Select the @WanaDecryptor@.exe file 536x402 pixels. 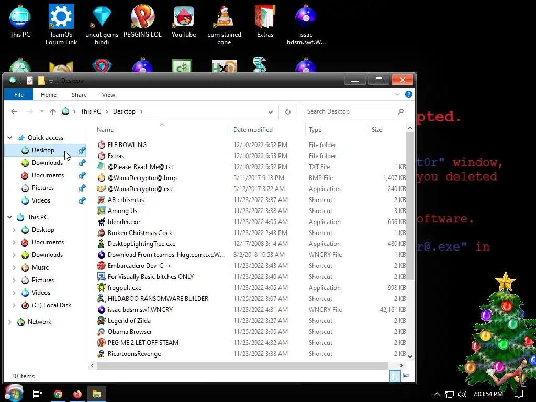(x=140, y=188)
